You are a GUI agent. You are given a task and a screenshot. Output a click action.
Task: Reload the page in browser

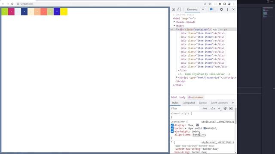click(x=12, y=4)
